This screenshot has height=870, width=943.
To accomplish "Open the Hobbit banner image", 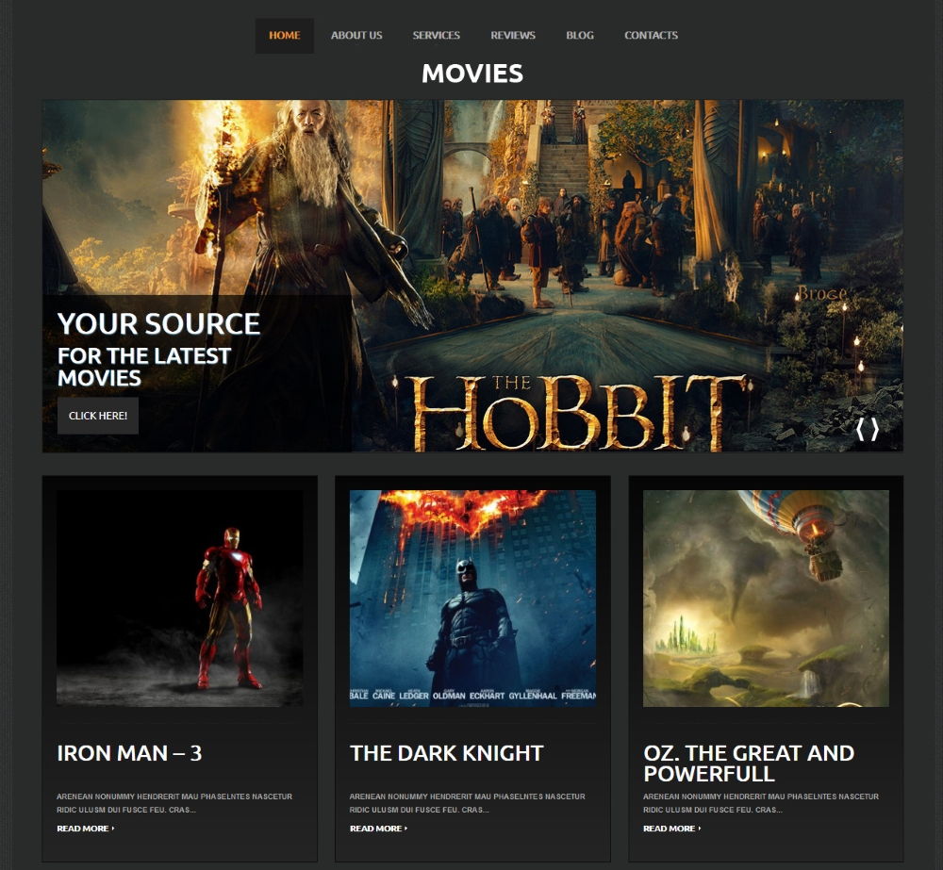I will 472,276.
